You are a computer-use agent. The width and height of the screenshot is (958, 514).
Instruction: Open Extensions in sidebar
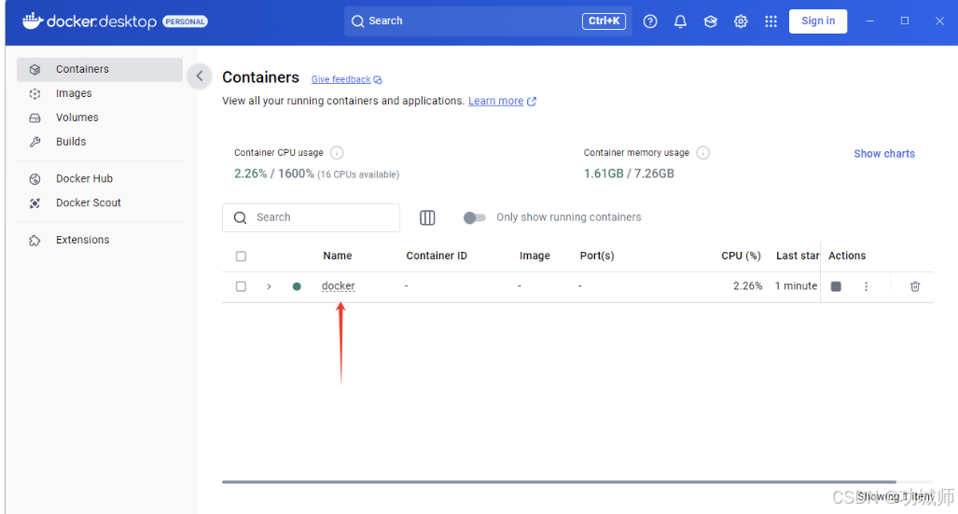tap(100, 240)
